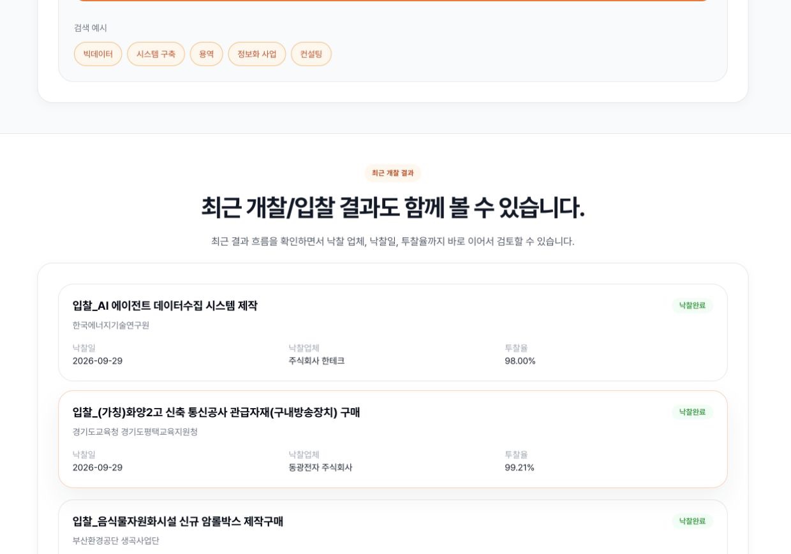
Task: Select the 빅데이터 search example chip
Action: click(x=98, y=54)
